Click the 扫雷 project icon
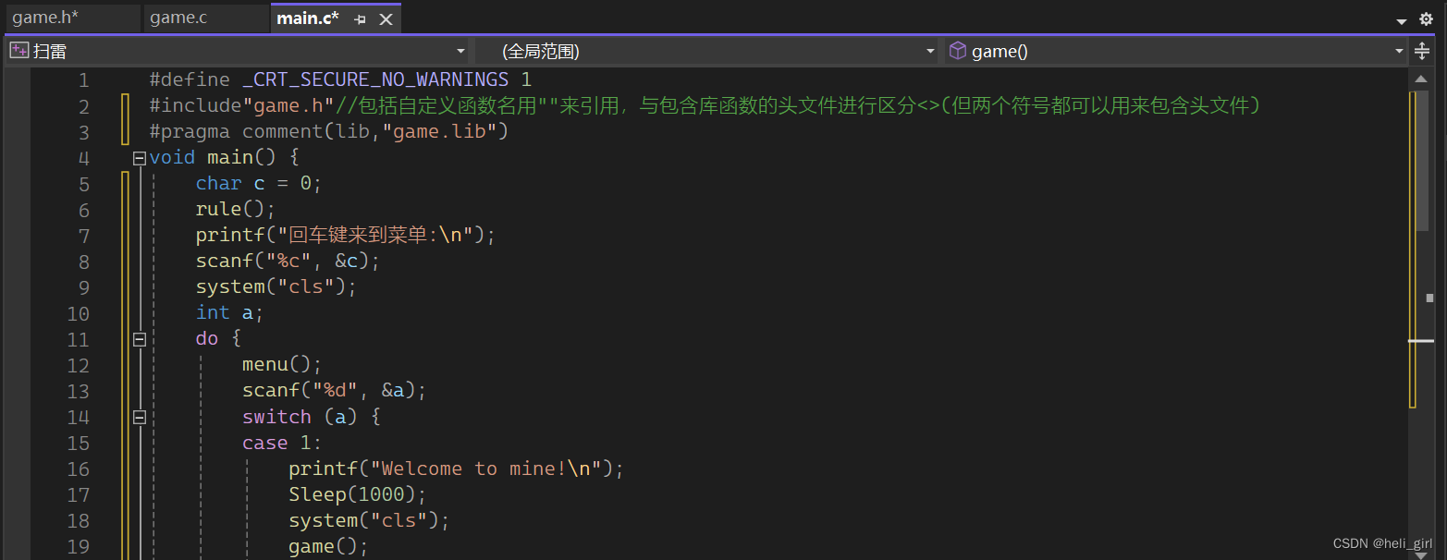 18,51
